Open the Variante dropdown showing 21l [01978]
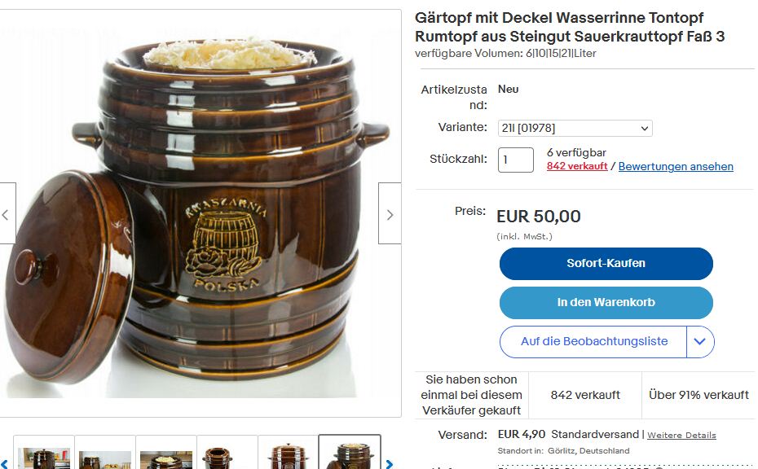This screenshot has height=469, width=758. [575, 129]
